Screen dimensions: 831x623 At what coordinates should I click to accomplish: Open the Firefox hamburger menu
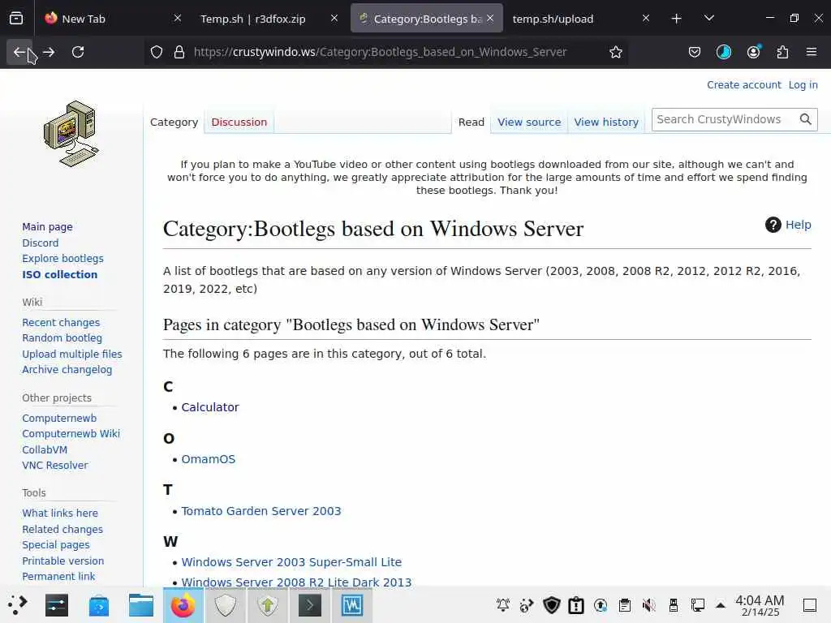coord(812,52)
